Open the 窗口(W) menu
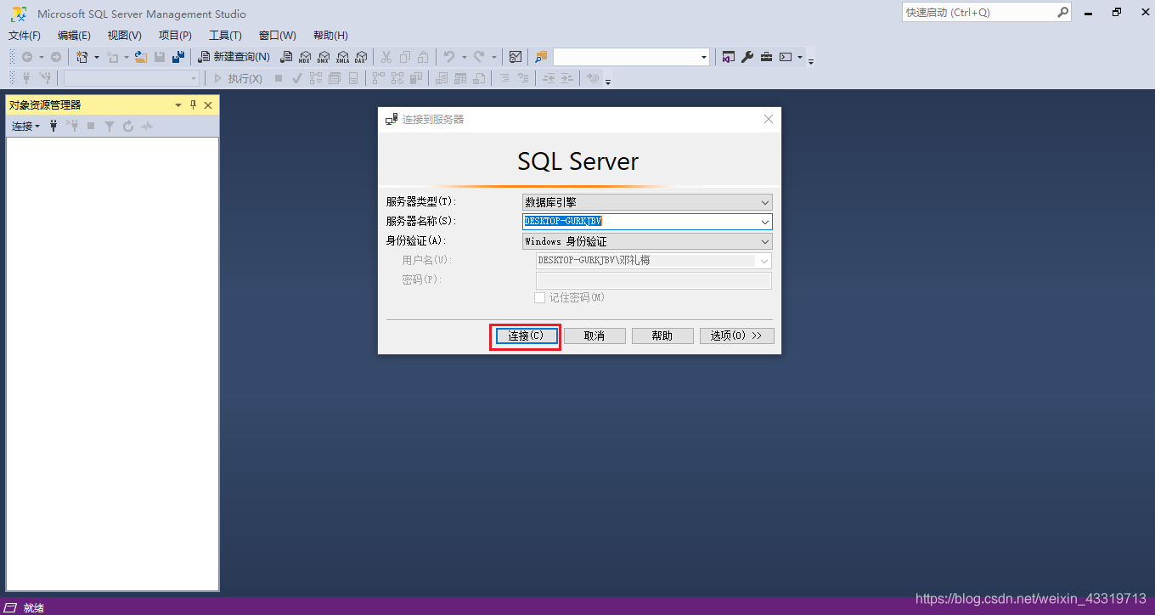Image resolution: width=1155 pixels, height=615 pixels. pos(278,36)
